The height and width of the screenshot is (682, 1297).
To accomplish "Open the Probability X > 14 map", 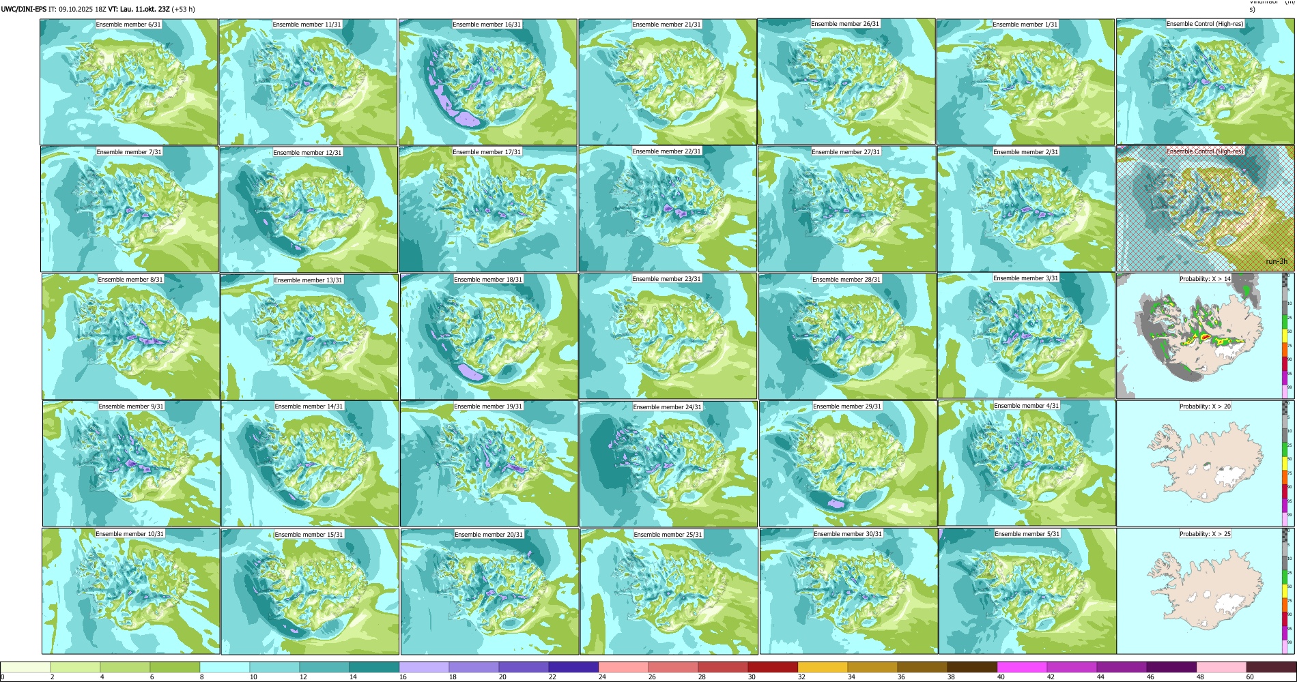I will 1206,336.
